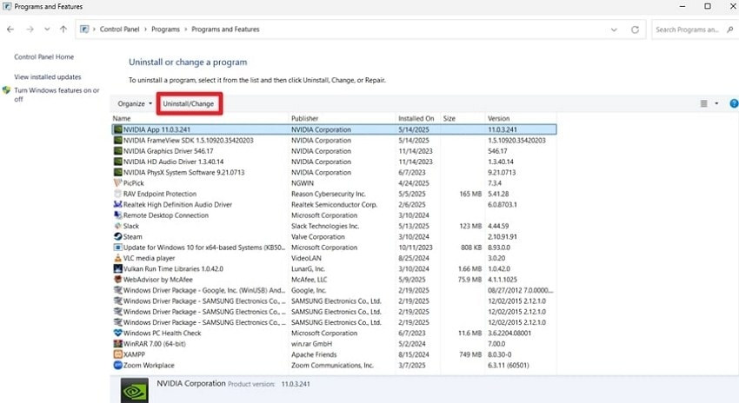Select the Slack Technologies Inc. publisher cell
This screenshot has width=739, height=403.
(325, 226)
